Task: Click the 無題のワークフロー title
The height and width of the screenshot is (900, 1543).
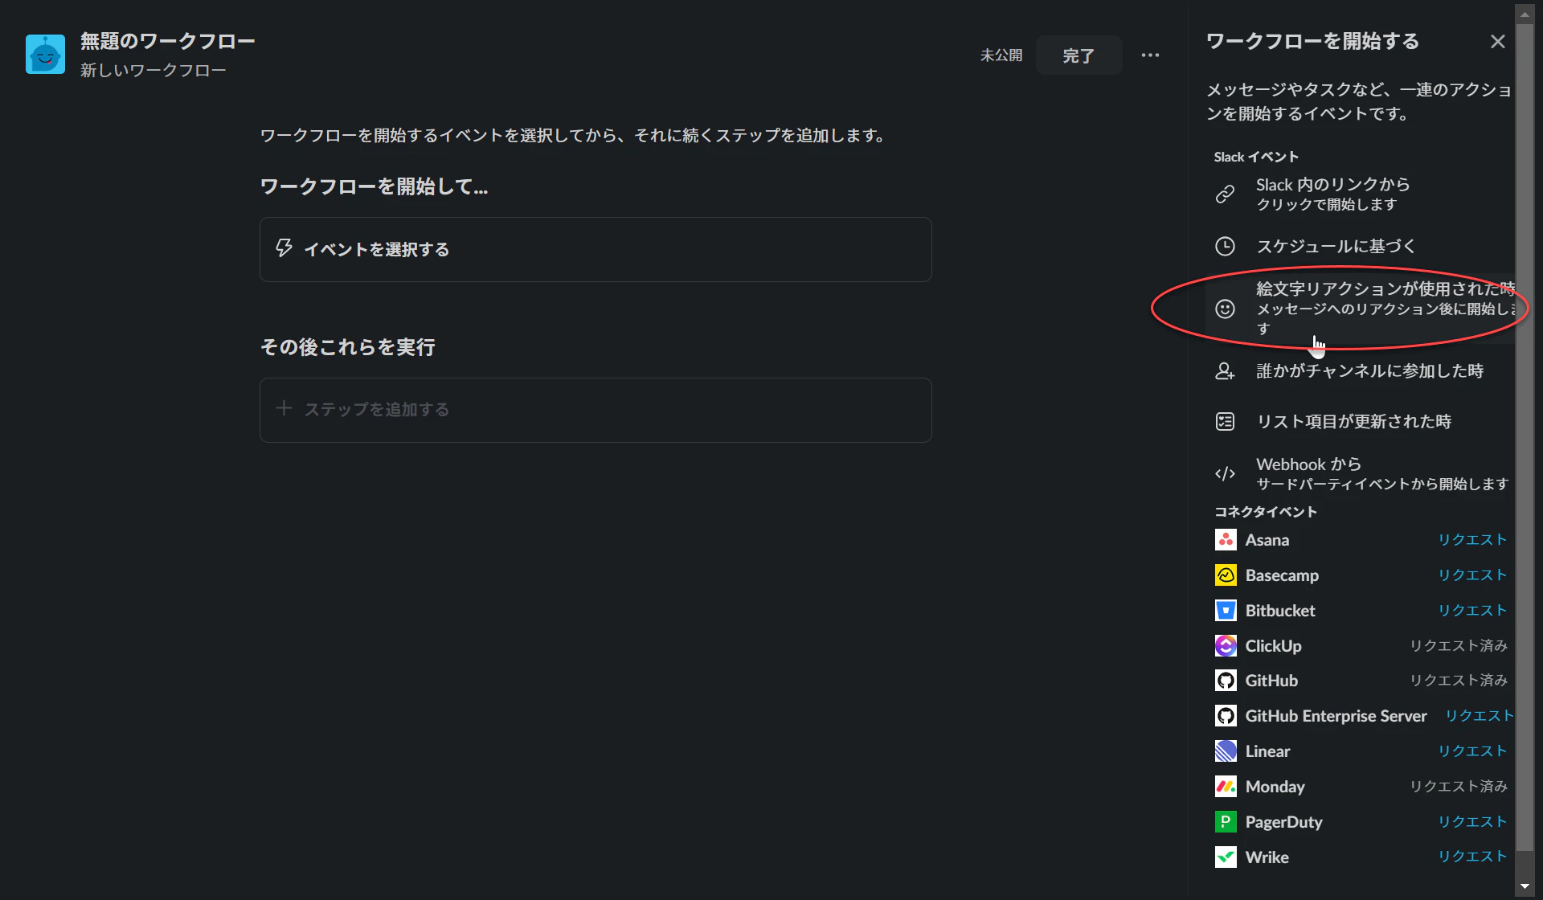Action: point(167,41)
